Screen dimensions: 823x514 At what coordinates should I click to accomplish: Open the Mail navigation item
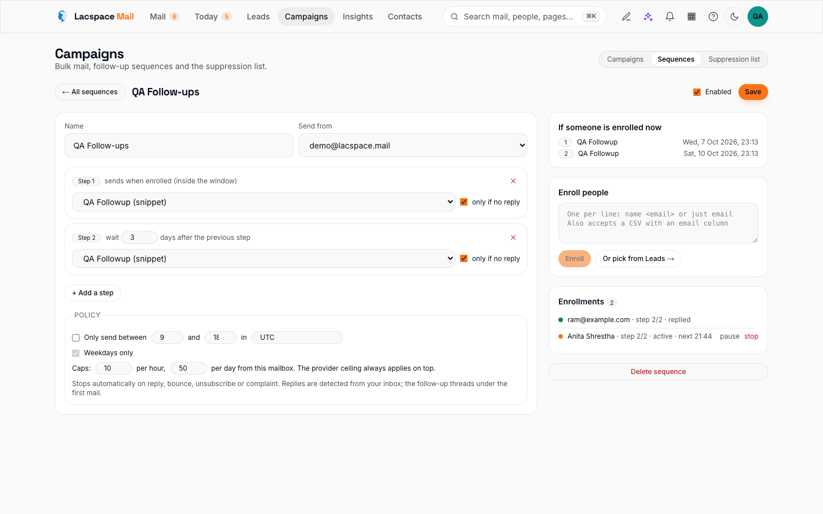tap(165, 17)
